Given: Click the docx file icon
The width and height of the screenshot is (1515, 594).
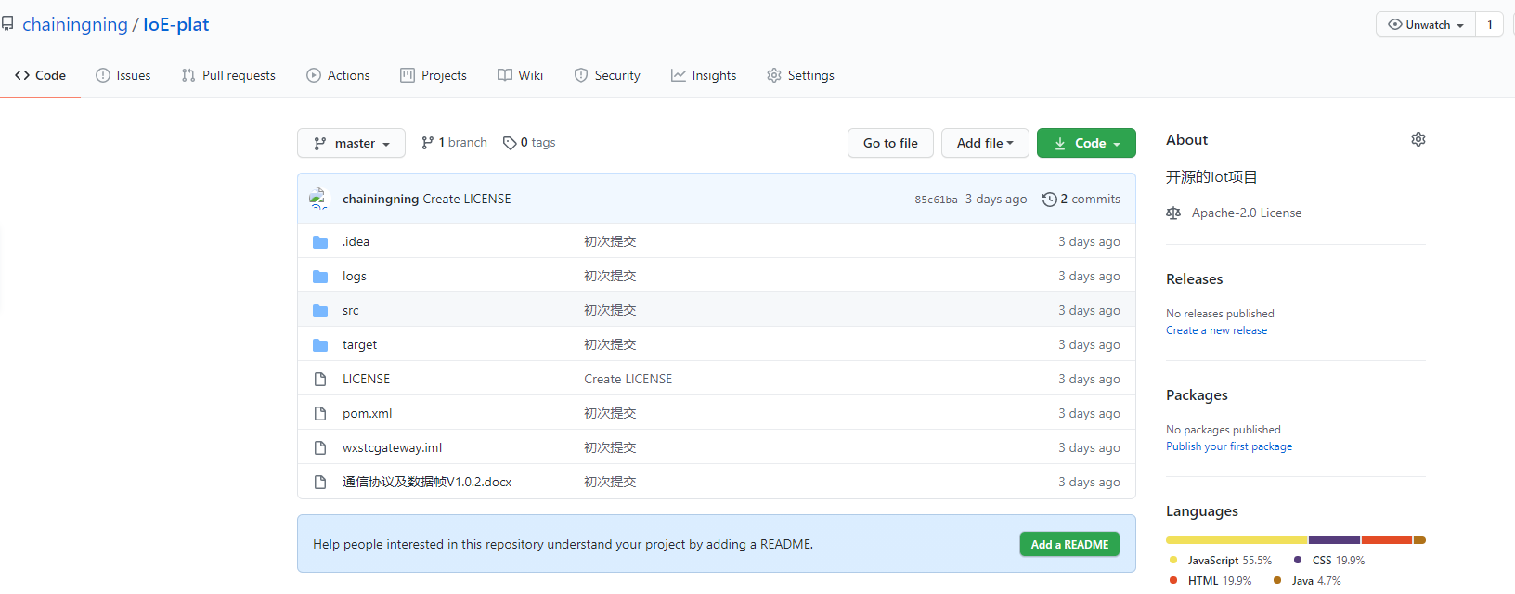Looking at the screenshot, I should tap(320, 482).
